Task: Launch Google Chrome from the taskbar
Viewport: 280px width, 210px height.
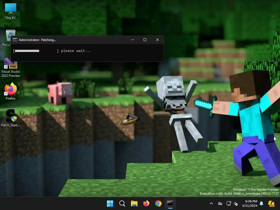Action: point(158,203)
